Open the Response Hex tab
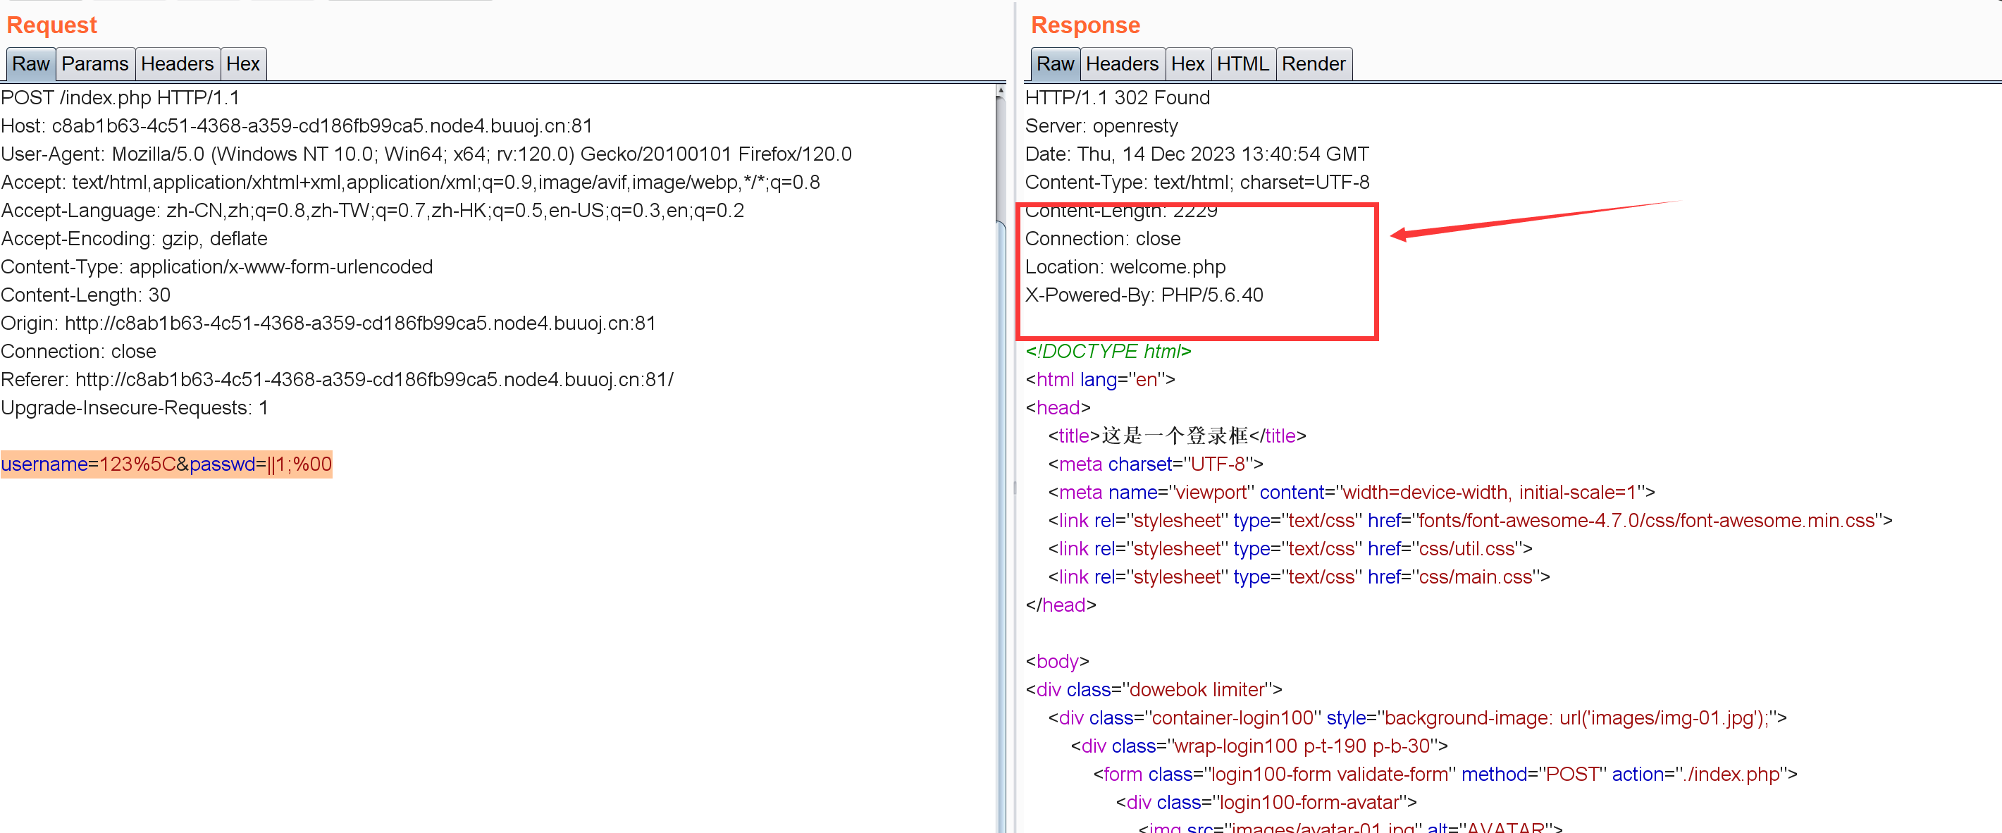The width and height of the screenshot is (2002, 833). pos(1187,63)
